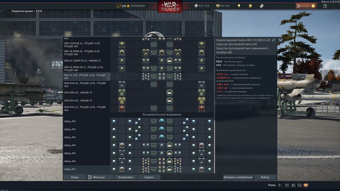Viewport: 340px width, 191px height.
Task: Open the contacts people icon
Action: [293, 185]
